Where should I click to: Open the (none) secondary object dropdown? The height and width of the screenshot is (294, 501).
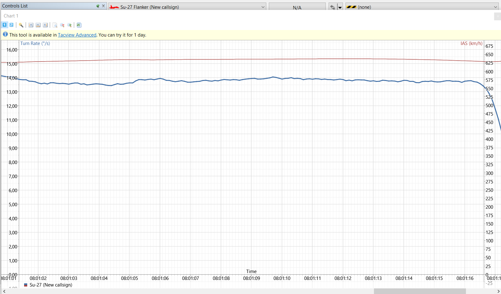click(x=422, y=7)
